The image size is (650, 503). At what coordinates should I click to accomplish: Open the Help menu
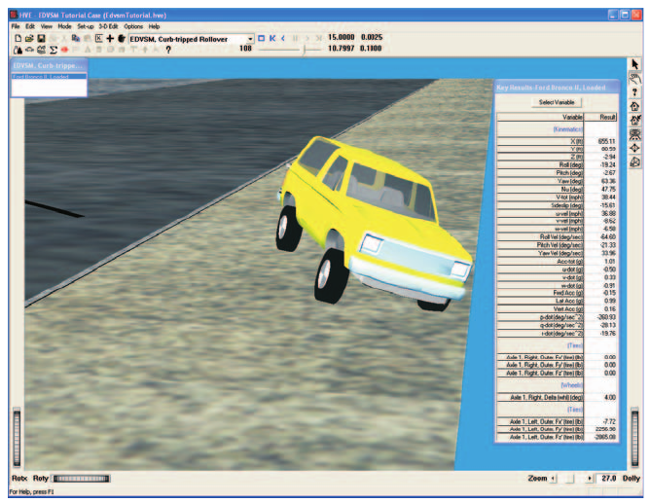pos(154,26)
